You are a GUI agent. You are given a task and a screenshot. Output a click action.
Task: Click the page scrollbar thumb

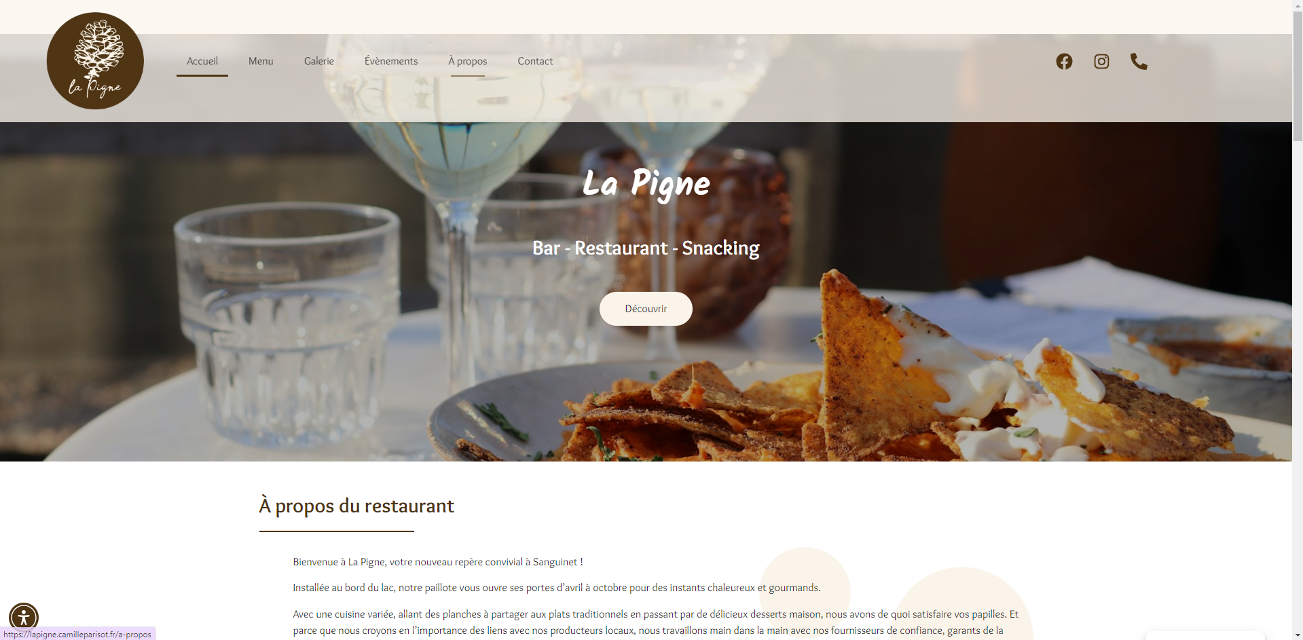[1298, 76]
